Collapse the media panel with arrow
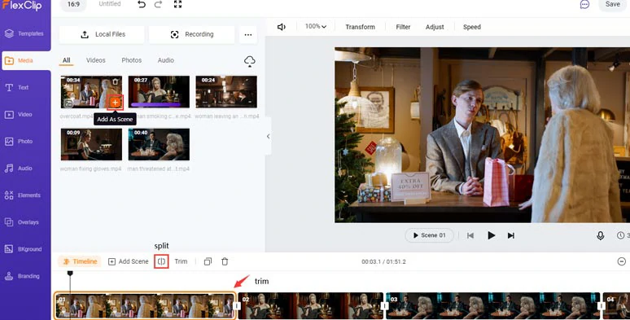630x320 pixels. [x=268, y=136]
